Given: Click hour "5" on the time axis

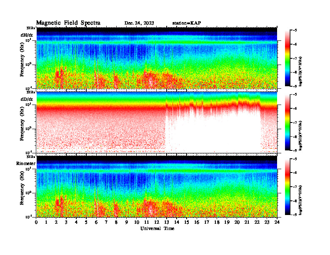Looking at the screenshot, I should click(86, 222).
